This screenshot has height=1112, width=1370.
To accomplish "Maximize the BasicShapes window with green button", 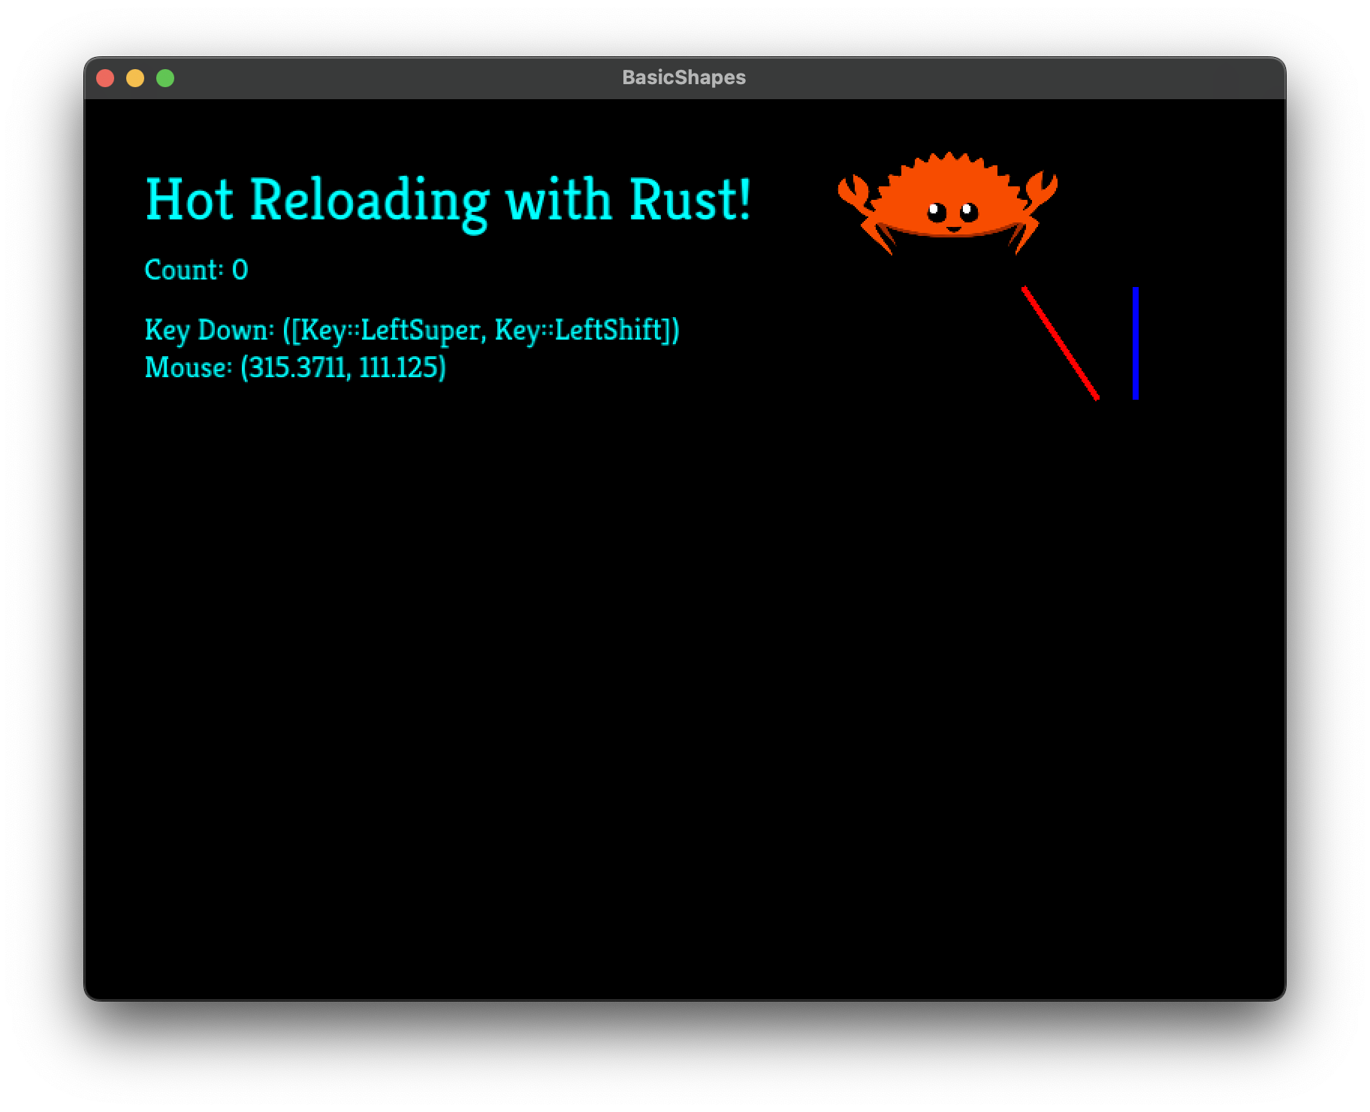I will click(165, 78).
